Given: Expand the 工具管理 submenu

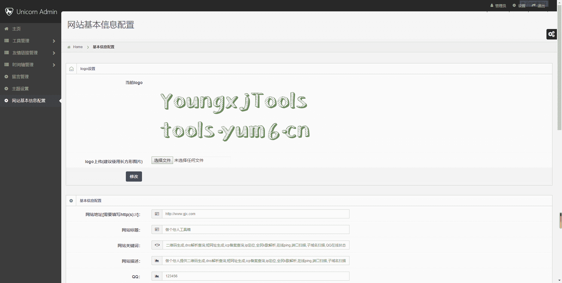Looking at the screenshot, I should coord(30,41).
